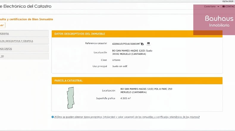This screenshot has width=235, height=131.
Task: Choose the IMPRIMIR DATOS sidebar option
Action: click(24, 49)
